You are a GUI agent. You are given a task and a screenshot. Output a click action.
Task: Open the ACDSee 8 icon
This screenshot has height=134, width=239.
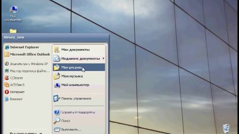[x=7, y=85]
